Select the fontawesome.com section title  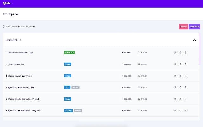click(x=13, y=40)
